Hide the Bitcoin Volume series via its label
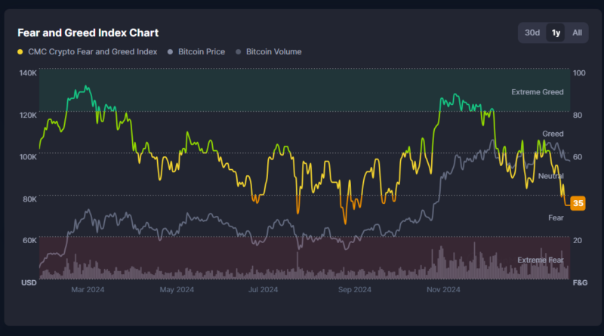 pos(273,52)
